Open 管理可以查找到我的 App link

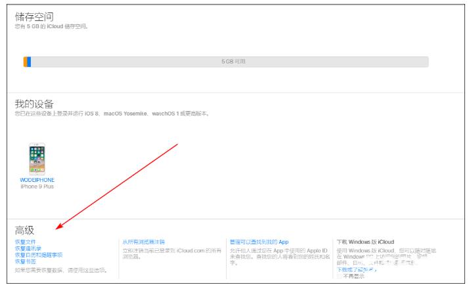259,242
